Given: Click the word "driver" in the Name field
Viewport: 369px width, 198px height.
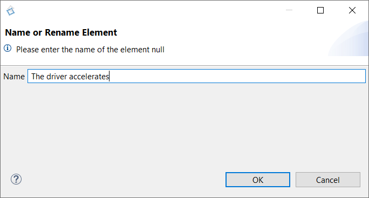Looking at the screenshot, I should point(57,77).
